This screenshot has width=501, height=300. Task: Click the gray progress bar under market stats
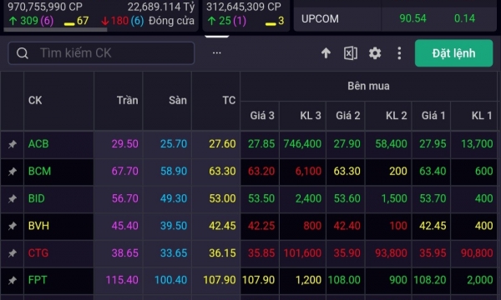tap(55, 30)
